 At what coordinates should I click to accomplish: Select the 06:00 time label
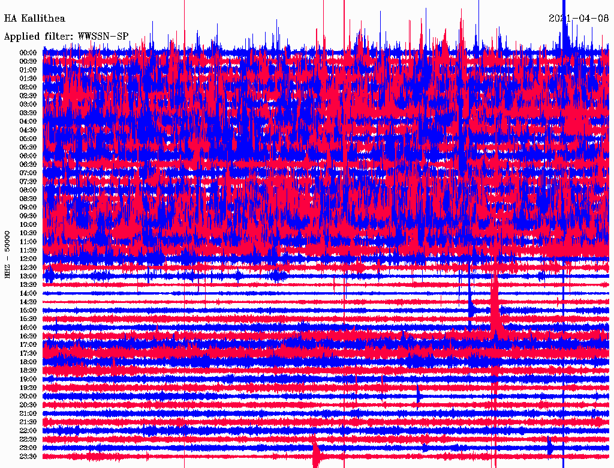(x=28, y=155)
